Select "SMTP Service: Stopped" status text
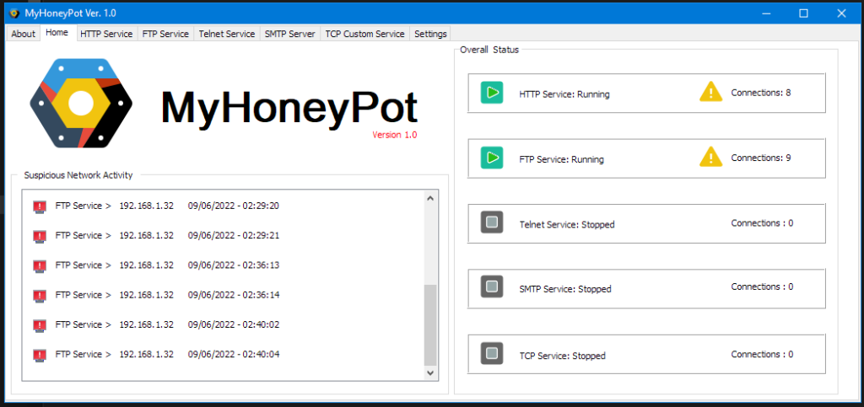The width and height of the screenshot is (864, 407). 564,289
